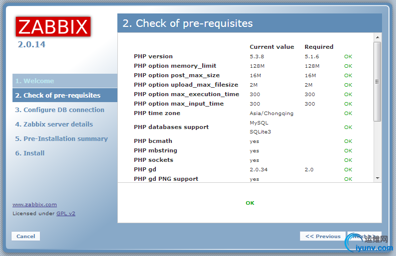Click the 'PHP time zone' label
The height and width of the screenshot is (256, 396).
[x=157, y=113]
